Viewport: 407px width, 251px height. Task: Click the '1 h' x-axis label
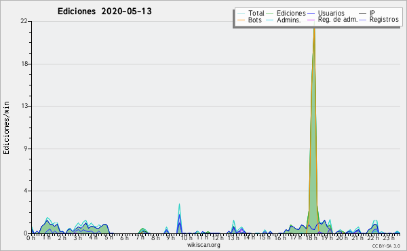[47, 237]
